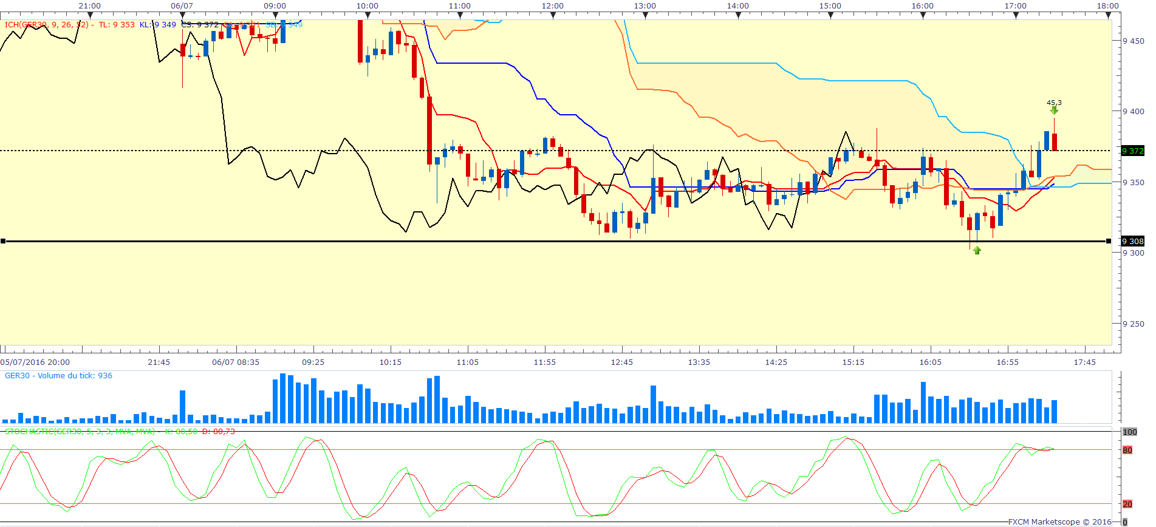
Task: Click the 09:00 marker triangle on top axis
Action: click(275, 16)
